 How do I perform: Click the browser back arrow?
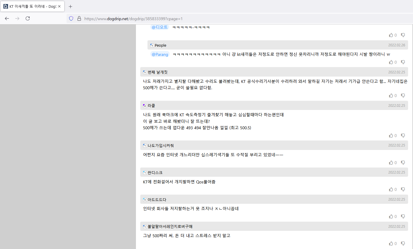[7, 18]
